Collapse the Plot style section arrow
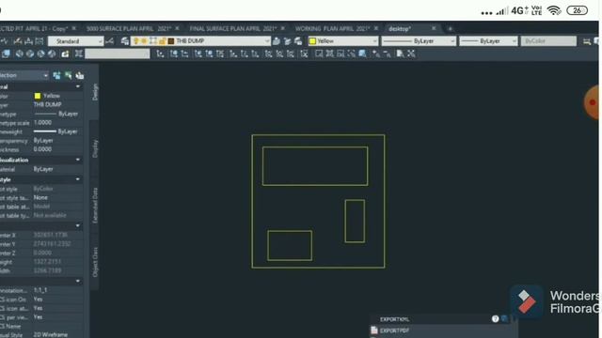The image size is (602, 338). coord(78,179)
